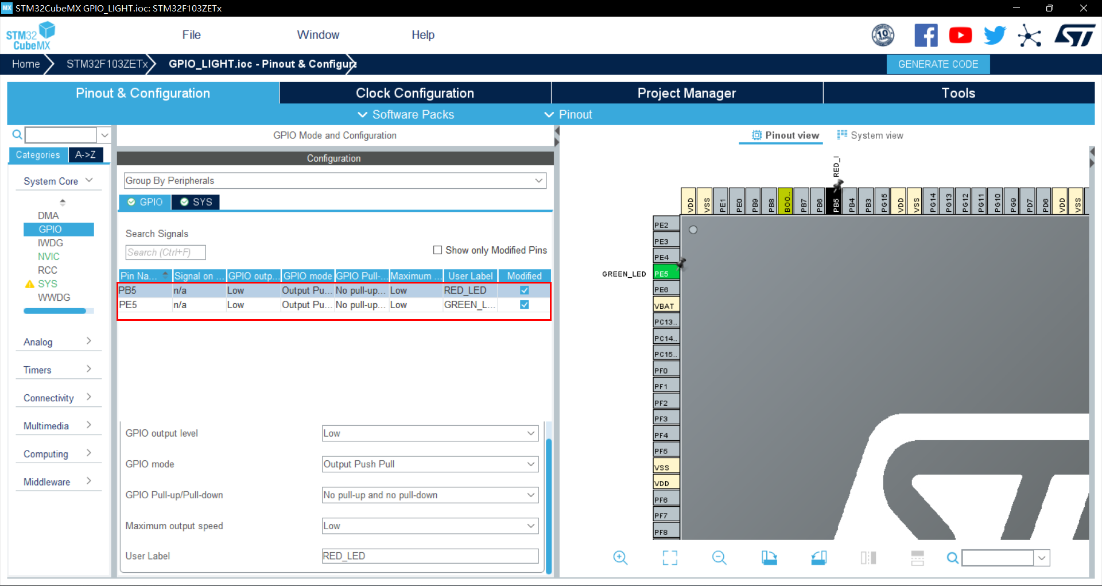The width and height of the screenshot is (1102, 586).
Task: Click the PC13 pin on the chip
Action: tap(666, 322)
